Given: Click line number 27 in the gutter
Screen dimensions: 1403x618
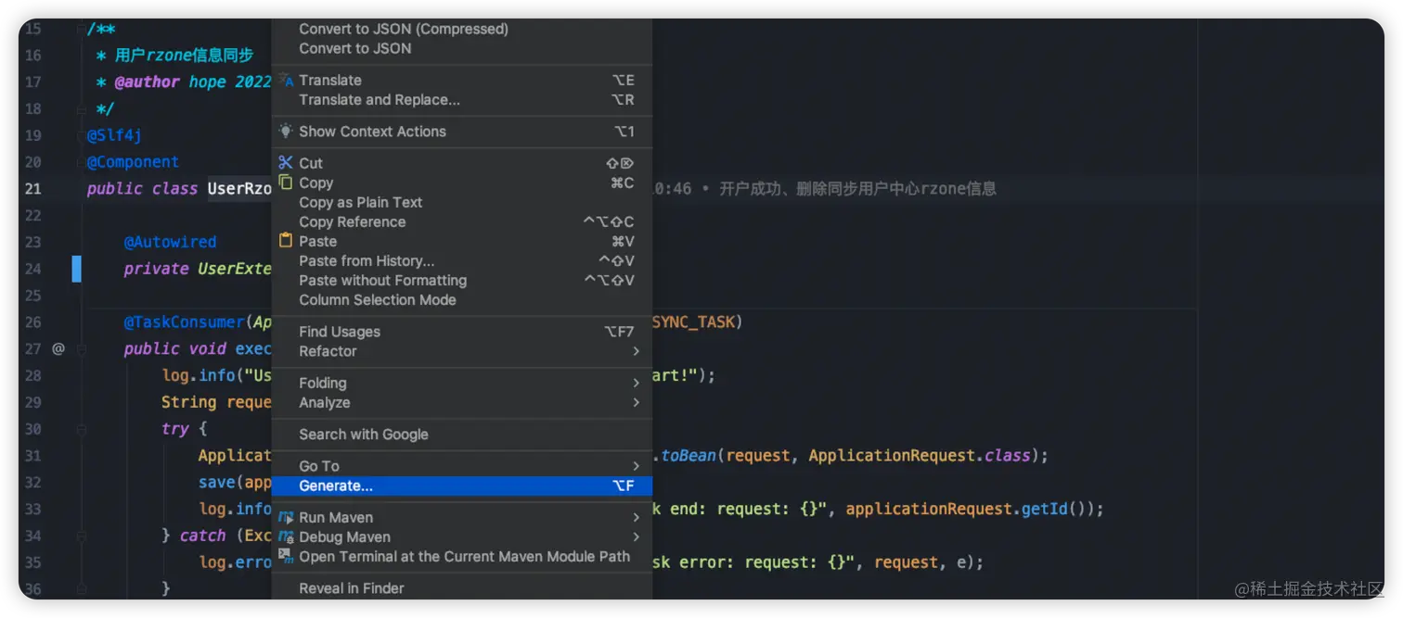Looking at the screenshot, I should click(33, 348).
